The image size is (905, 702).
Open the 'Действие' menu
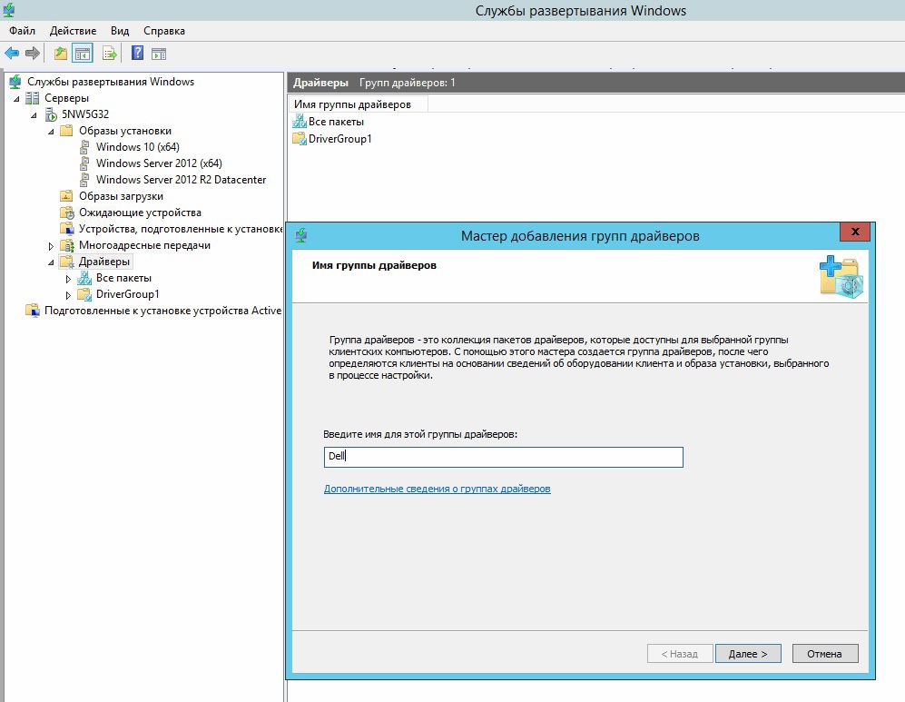point(72,30)
